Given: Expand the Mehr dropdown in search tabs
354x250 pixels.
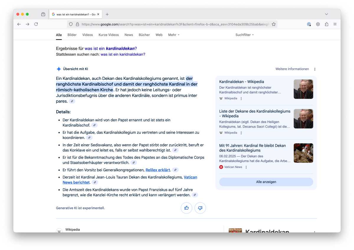Looking at the screenshot, I should [x=173, y=35].
